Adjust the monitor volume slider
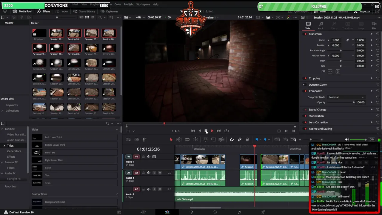The height and width of the screenshot is (215, 382). (358, 139)
